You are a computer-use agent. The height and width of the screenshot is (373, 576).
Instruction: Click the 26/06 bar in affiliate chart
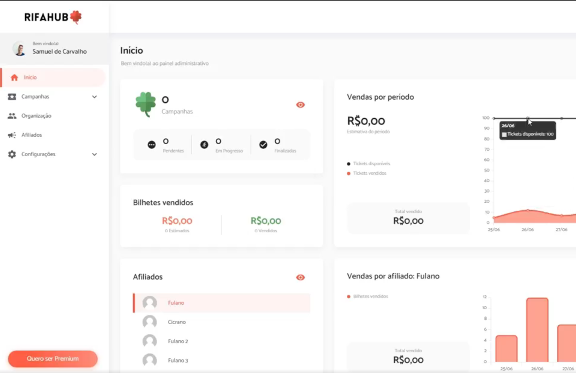coord(537,330)
